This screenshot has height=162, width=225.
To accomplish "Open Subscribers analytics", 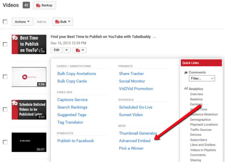I will 198,140.
